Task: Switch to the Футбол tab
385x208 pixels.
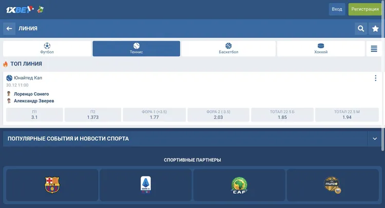Action: coord(47,49)
